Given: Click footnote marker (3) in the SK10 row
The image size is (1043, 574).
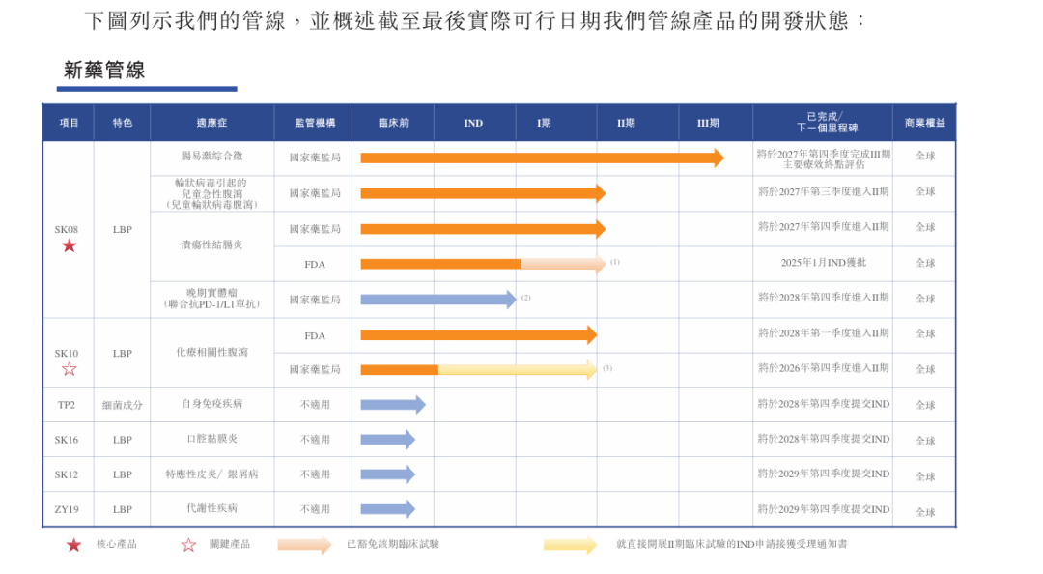Looking at the screenshot, I should [607, 367].
